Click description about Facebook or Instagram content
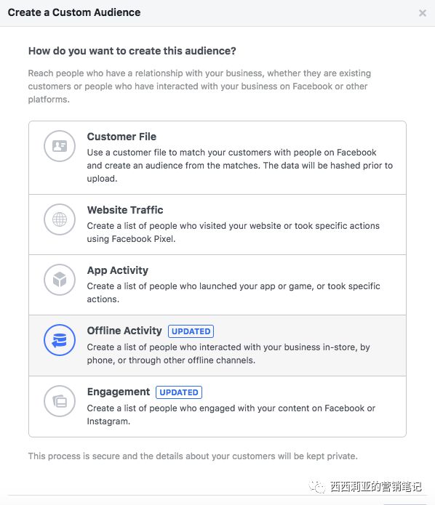The height and width of the screenshot is (505, 435). pyautogui.click(x=231, y=414)
